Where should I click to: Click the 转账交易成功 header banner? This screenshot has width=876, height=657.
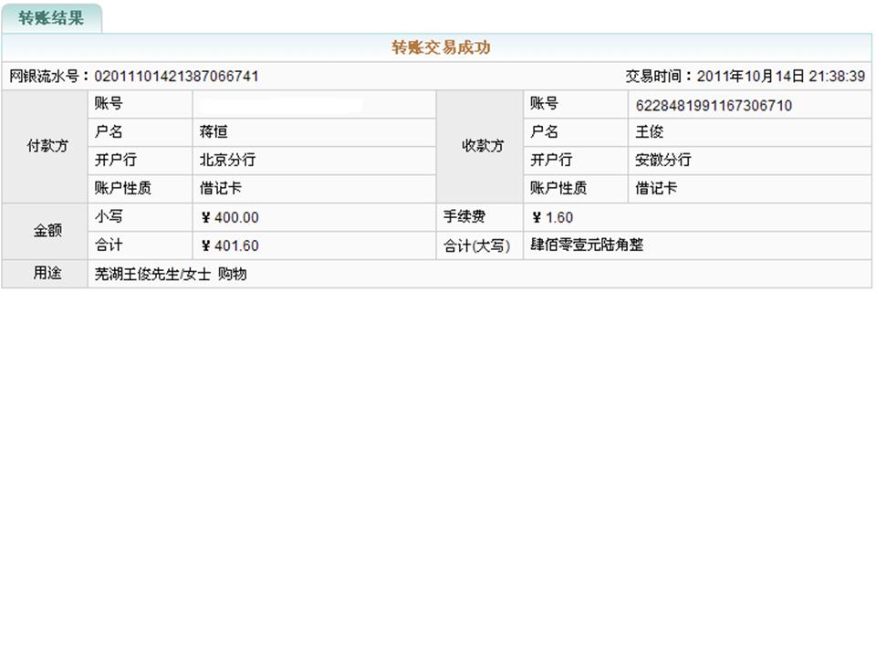pyautogui.click(x=441, y=48)
